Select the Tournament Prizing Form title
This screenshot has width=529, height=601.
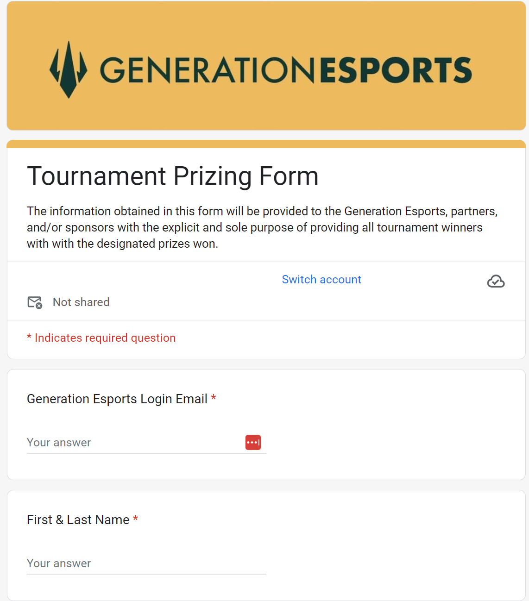[173, 176]
